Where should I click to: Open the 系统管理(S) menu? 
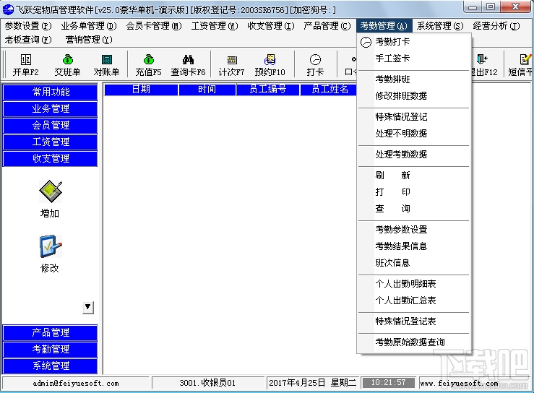(x=440, y=26)
